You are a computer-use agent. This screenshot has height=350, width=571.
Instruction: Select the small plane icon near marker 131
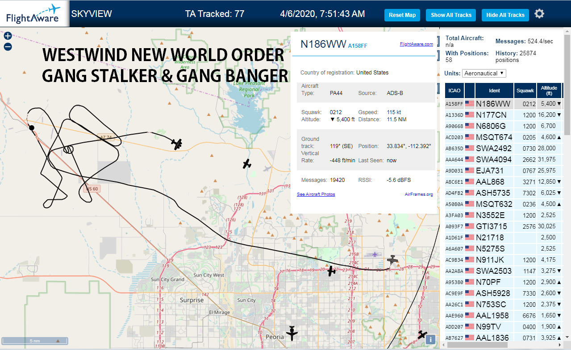(247, 164)
